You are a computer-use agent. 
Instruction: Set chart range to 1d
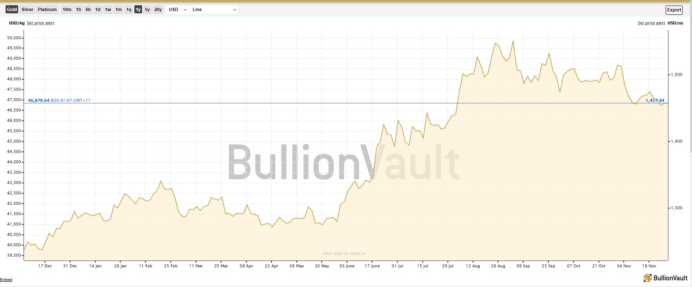[x=98, y=10]
